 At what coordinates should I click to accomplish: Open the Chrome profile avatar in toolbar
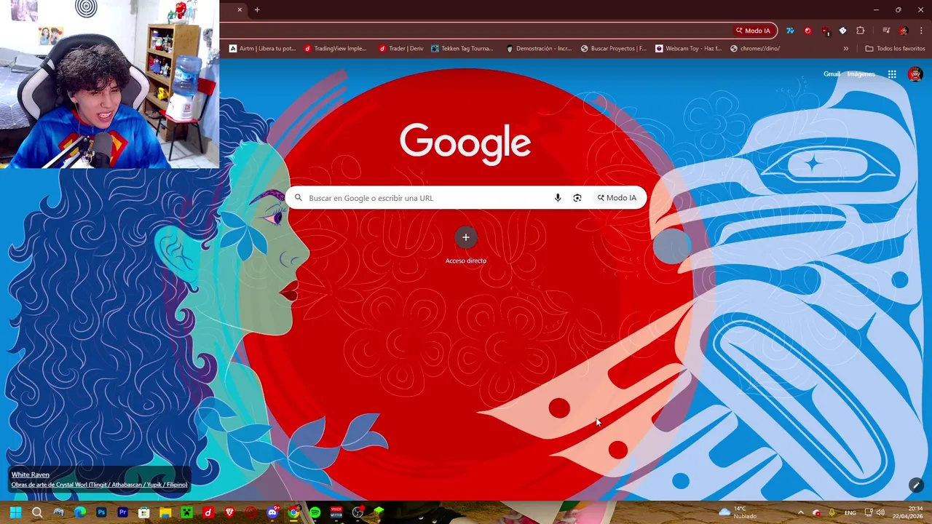point(904,31)
